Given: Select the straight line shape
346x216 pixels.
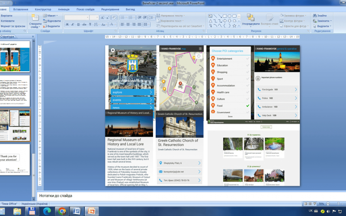Looking at the screenshot, I should point(215,16).
